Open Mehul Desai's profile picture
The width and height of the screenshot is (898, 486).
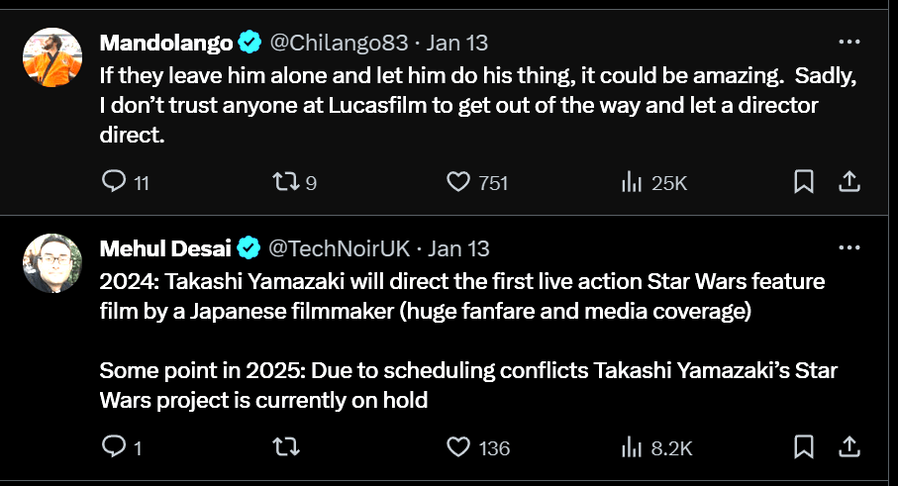[51, 263]
